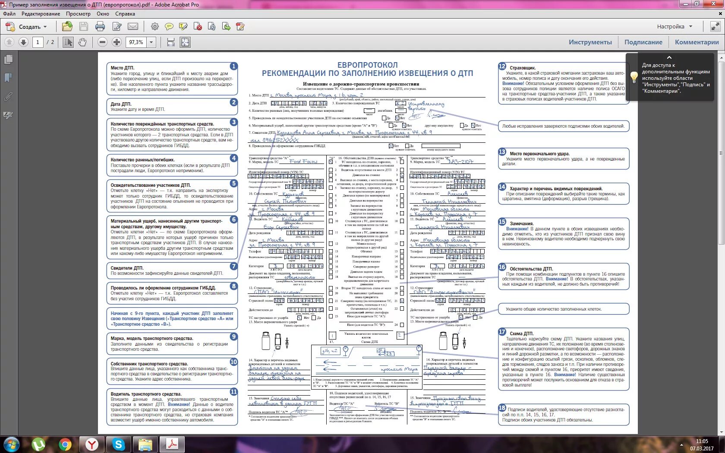
Task: Open the Bookmarks side panel
Action: pos(8,78)
